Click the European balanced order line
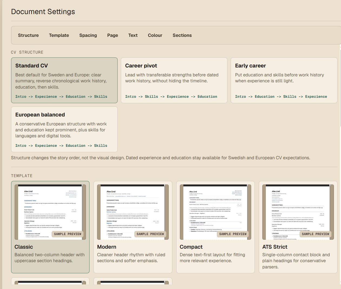The height and width of the screenshot is (289, 341). pyautogui.click(x=61, y=145)
